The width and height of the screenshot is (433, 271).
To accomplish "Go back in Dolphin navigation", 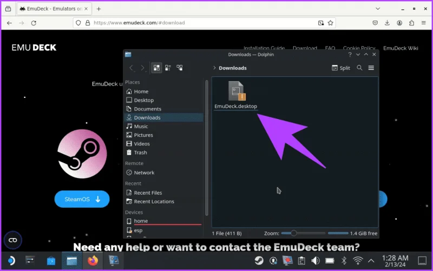I will pyautogui.click(x=132, y=68).
